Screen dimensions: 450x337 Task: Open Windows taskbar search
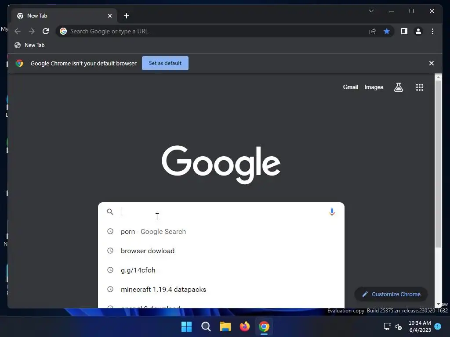(x=206, y=326)
